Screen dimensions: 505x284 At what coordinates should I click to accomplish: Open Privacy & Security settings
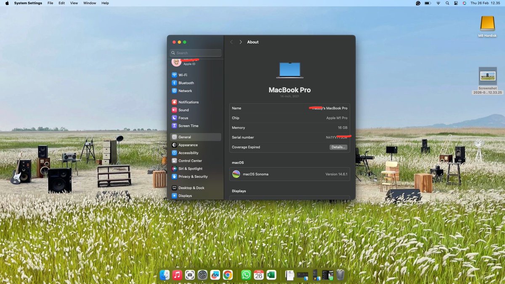195,177
